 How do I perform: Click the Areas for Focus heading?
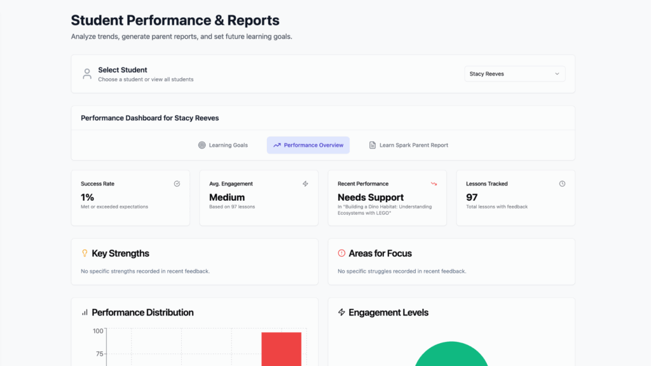pos(380,254)
